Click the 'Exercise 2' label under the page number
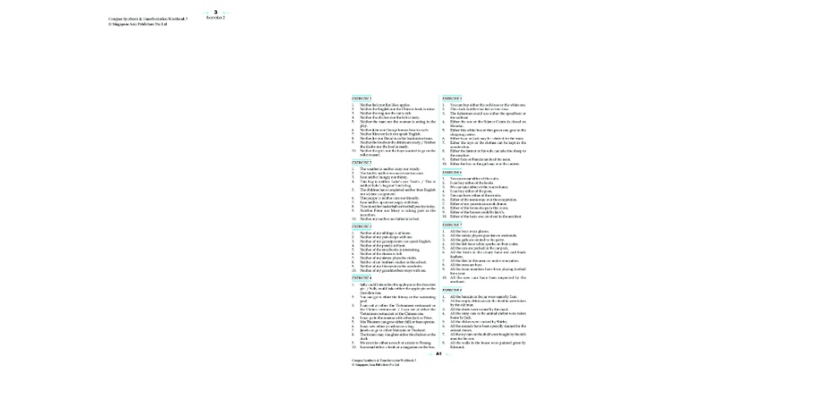This screenshot has width=813, height=399. coord(215,18)
